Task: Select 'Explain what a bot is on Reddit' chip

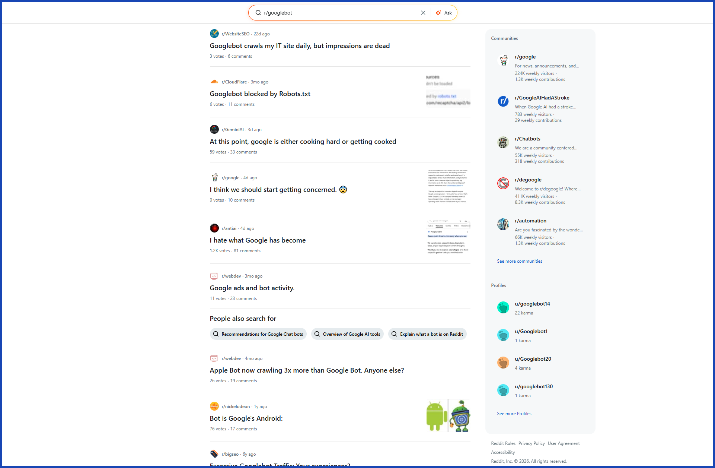Action: [427, 334]
